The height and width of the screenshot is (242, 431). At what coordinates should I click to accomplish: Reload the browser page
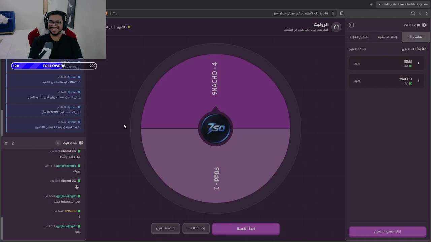click(413, 13)
